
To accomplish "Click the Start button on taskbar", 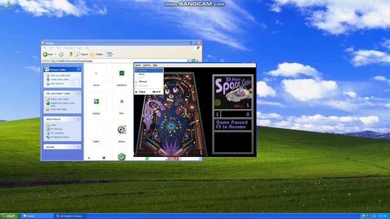I will pos(10,216).
